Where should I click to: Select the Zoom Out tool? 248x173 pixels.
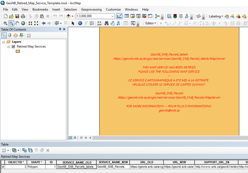tap(11, 23)
